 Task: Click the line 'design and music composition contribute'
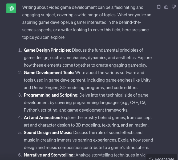(86, 147)
